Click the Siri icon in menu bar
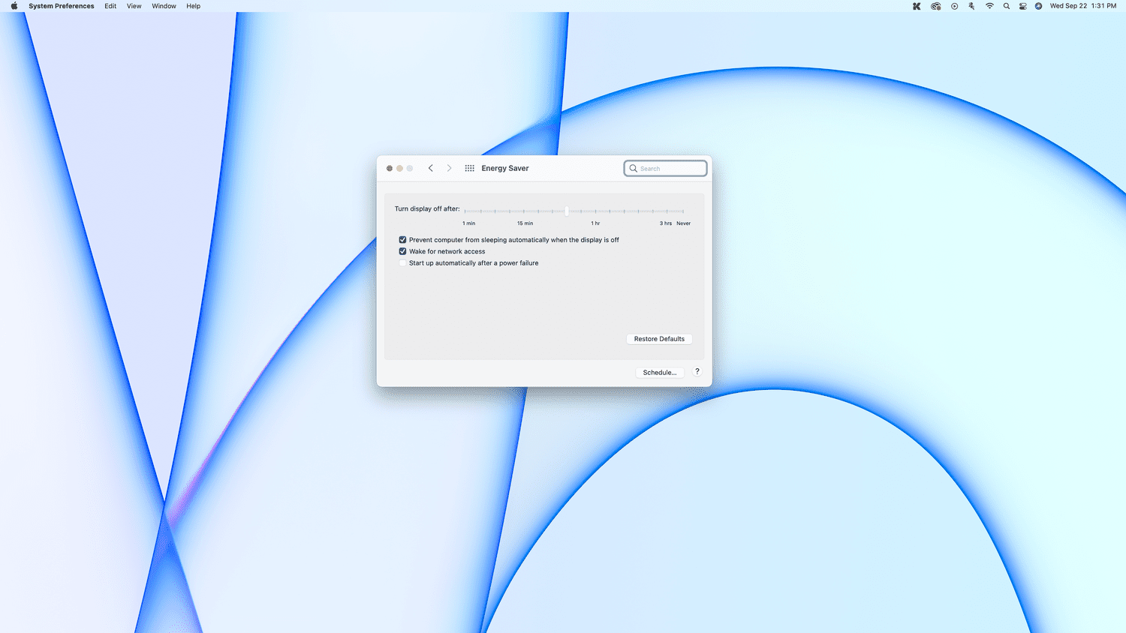 [x=1038, y=6]
